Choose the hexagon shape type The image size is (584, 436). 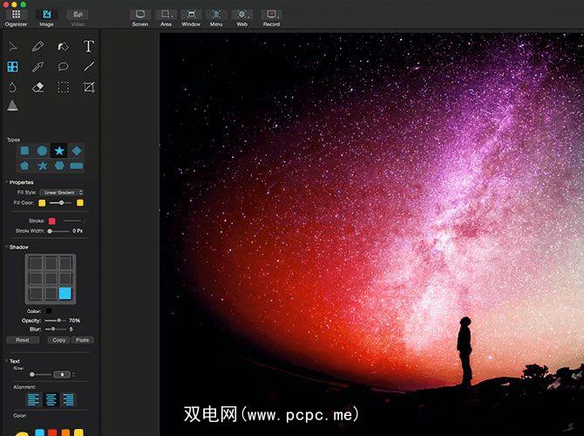pos(59,166)
